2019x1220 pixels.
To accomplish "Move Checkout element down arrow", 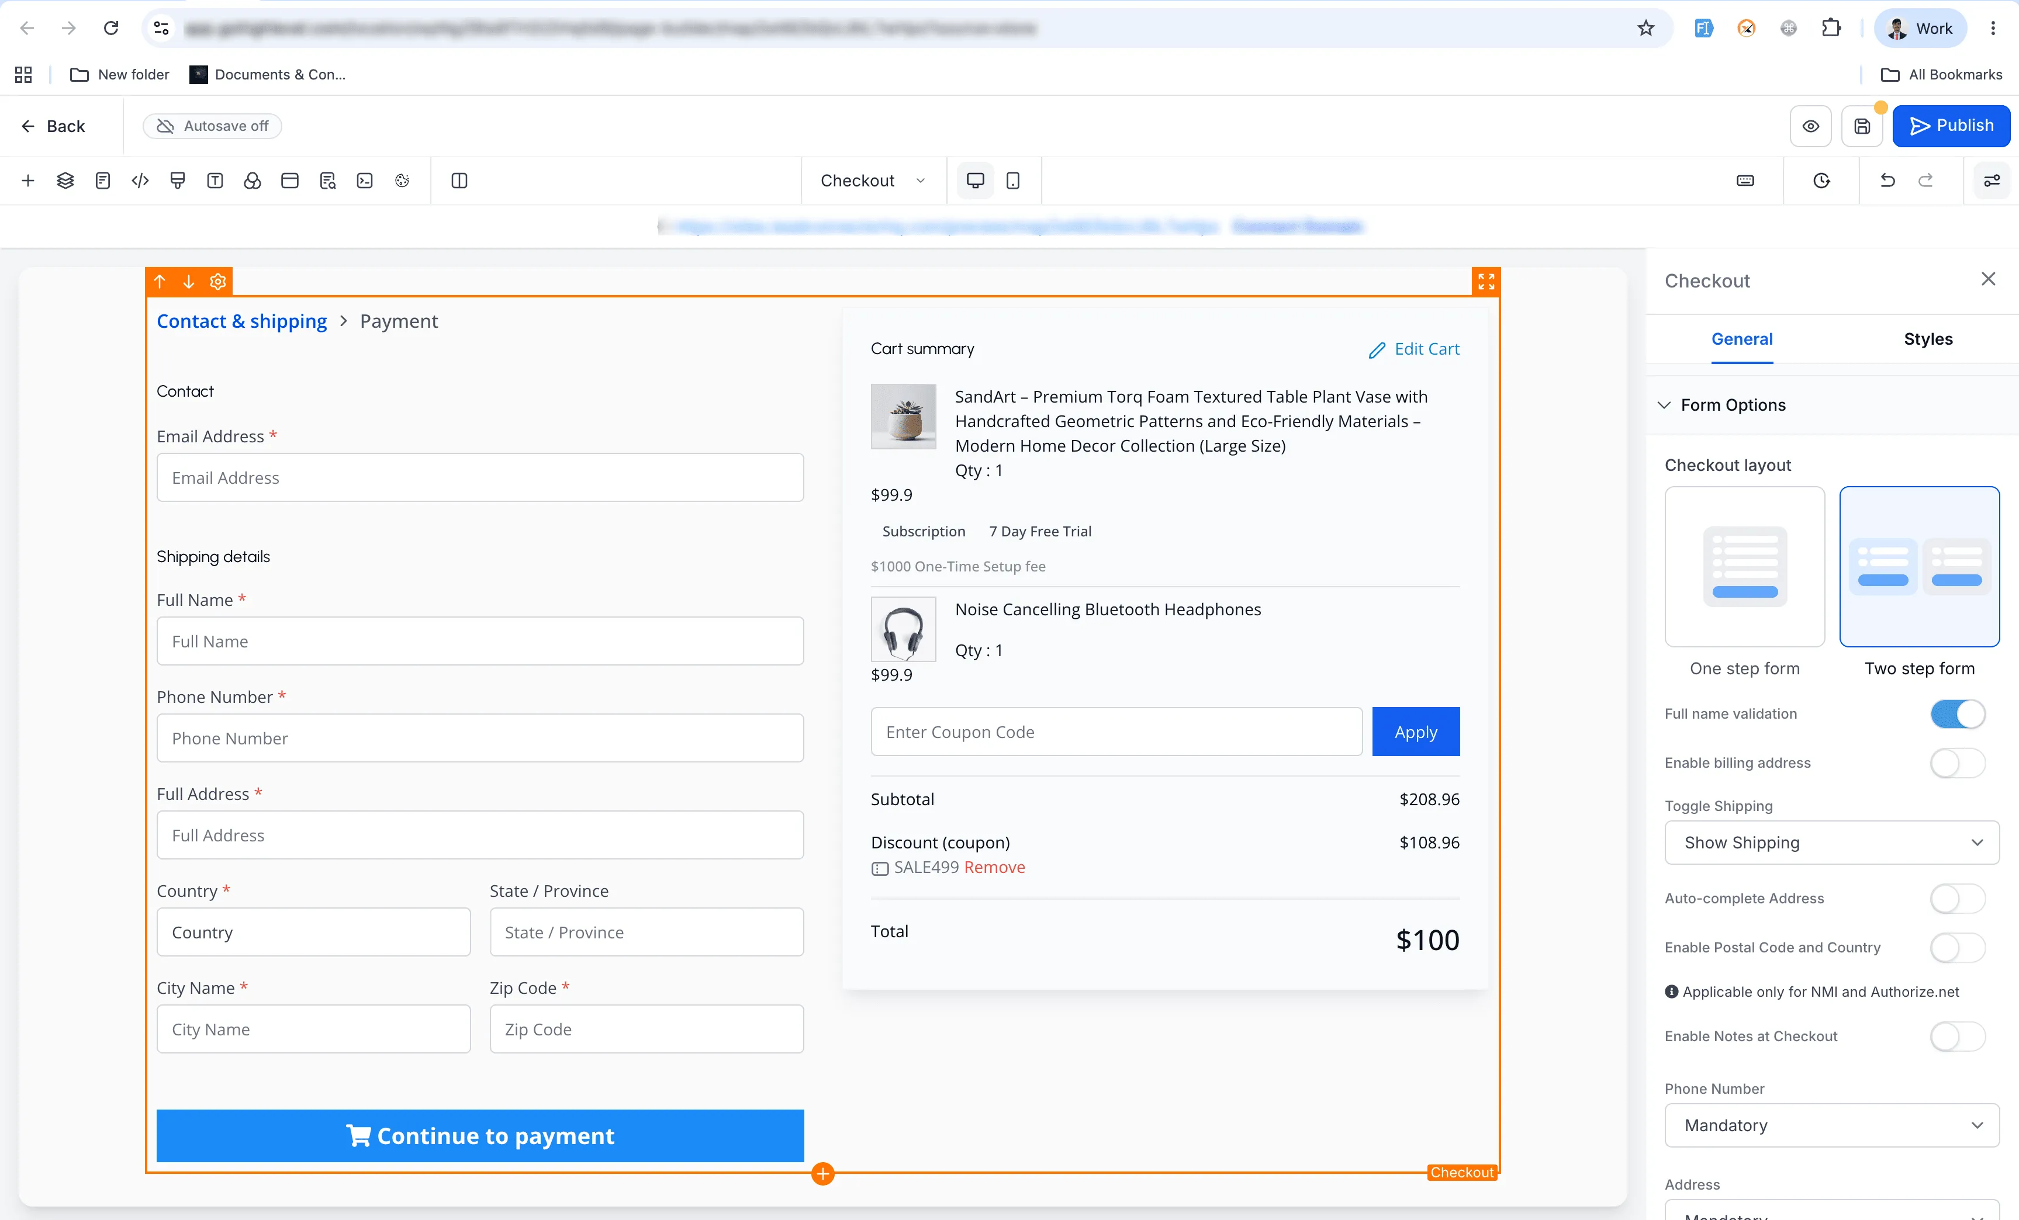I will click(x=188, y=282).
